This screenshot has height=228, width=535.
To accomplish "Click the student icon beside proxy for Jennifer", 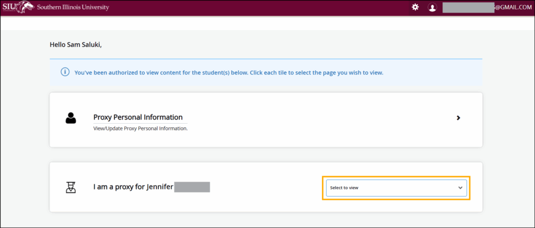I will tap(71, 187).
